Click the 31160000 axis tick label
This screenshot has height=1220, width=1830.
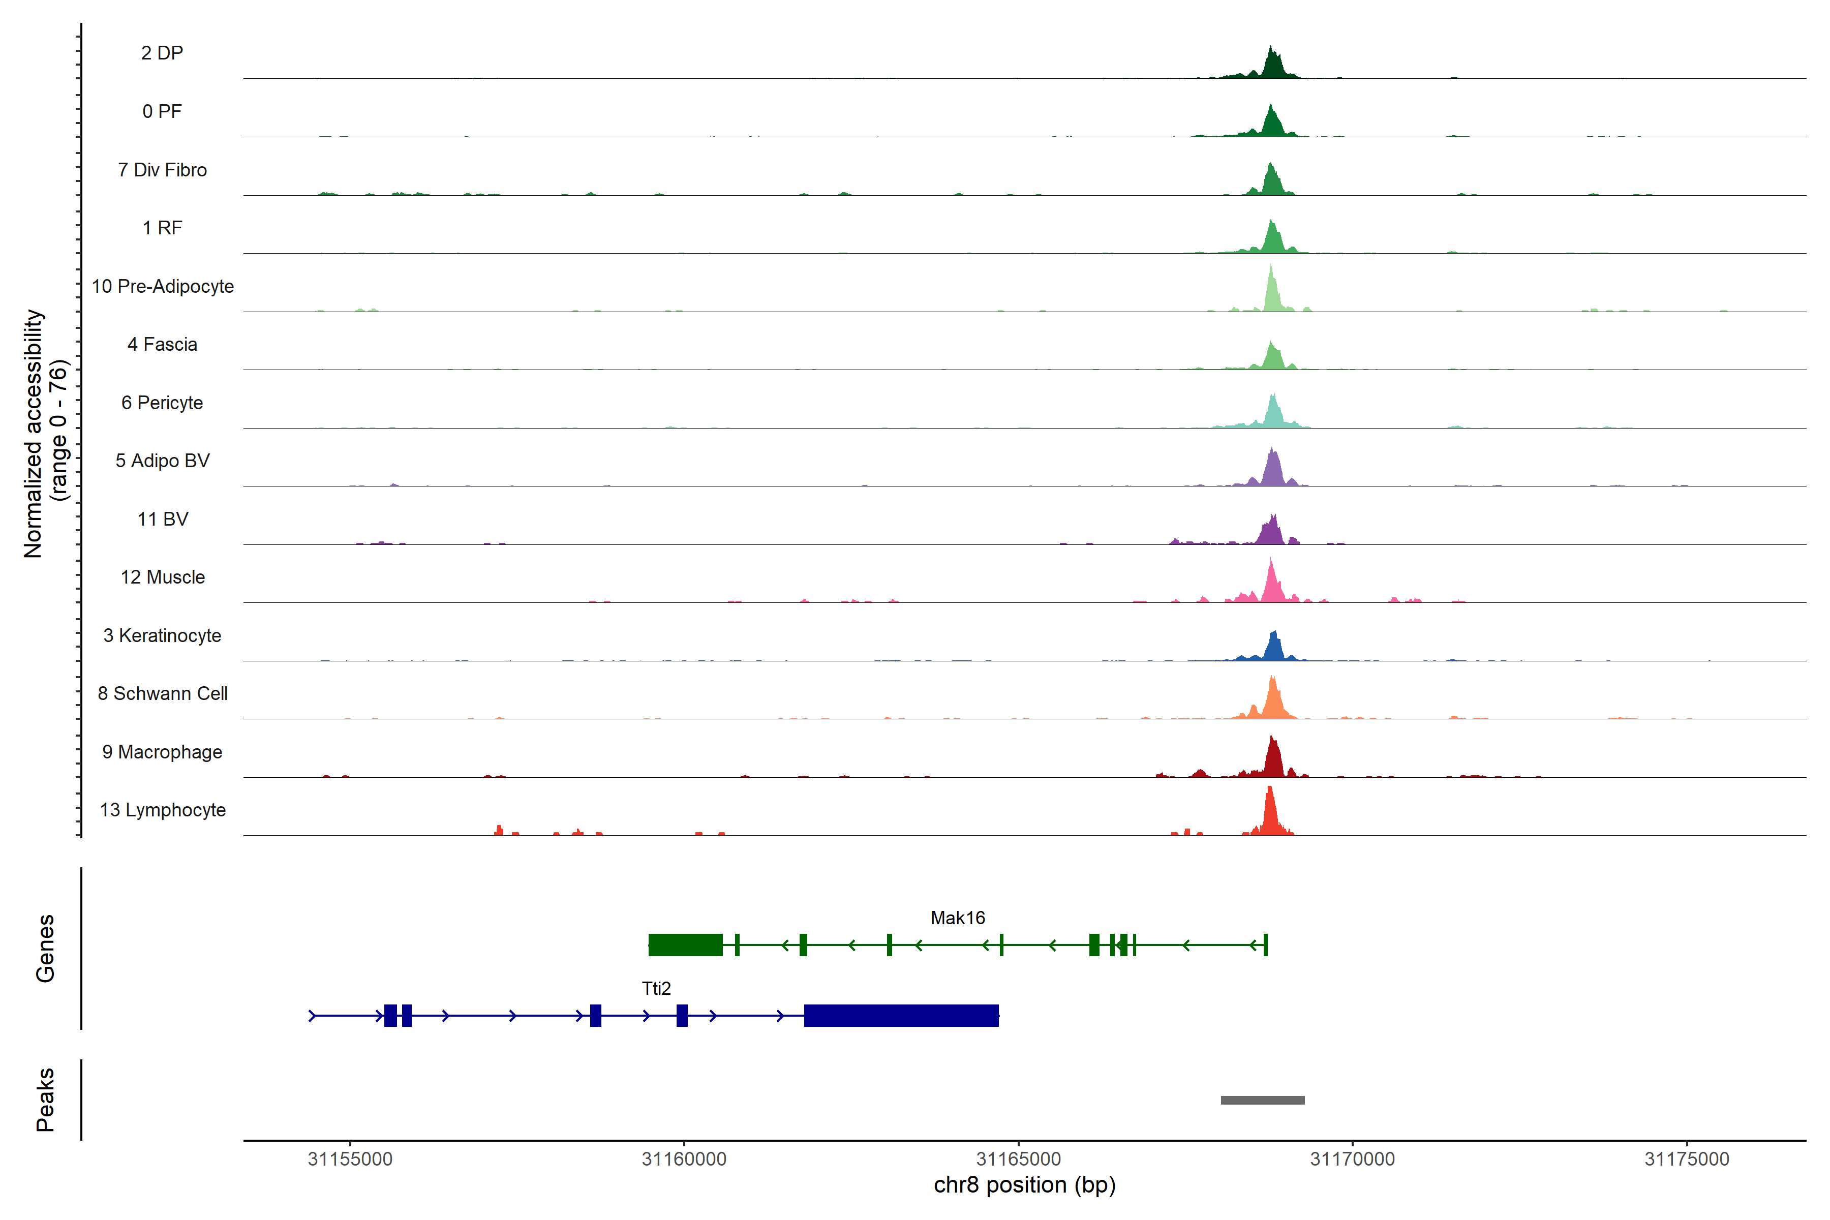point(684,1160)
